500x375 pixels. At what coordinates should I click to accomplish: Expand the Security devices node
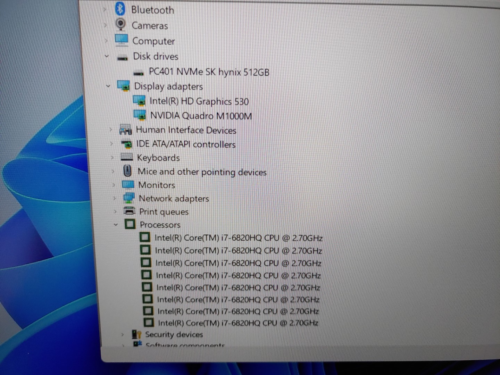(122, 334)
